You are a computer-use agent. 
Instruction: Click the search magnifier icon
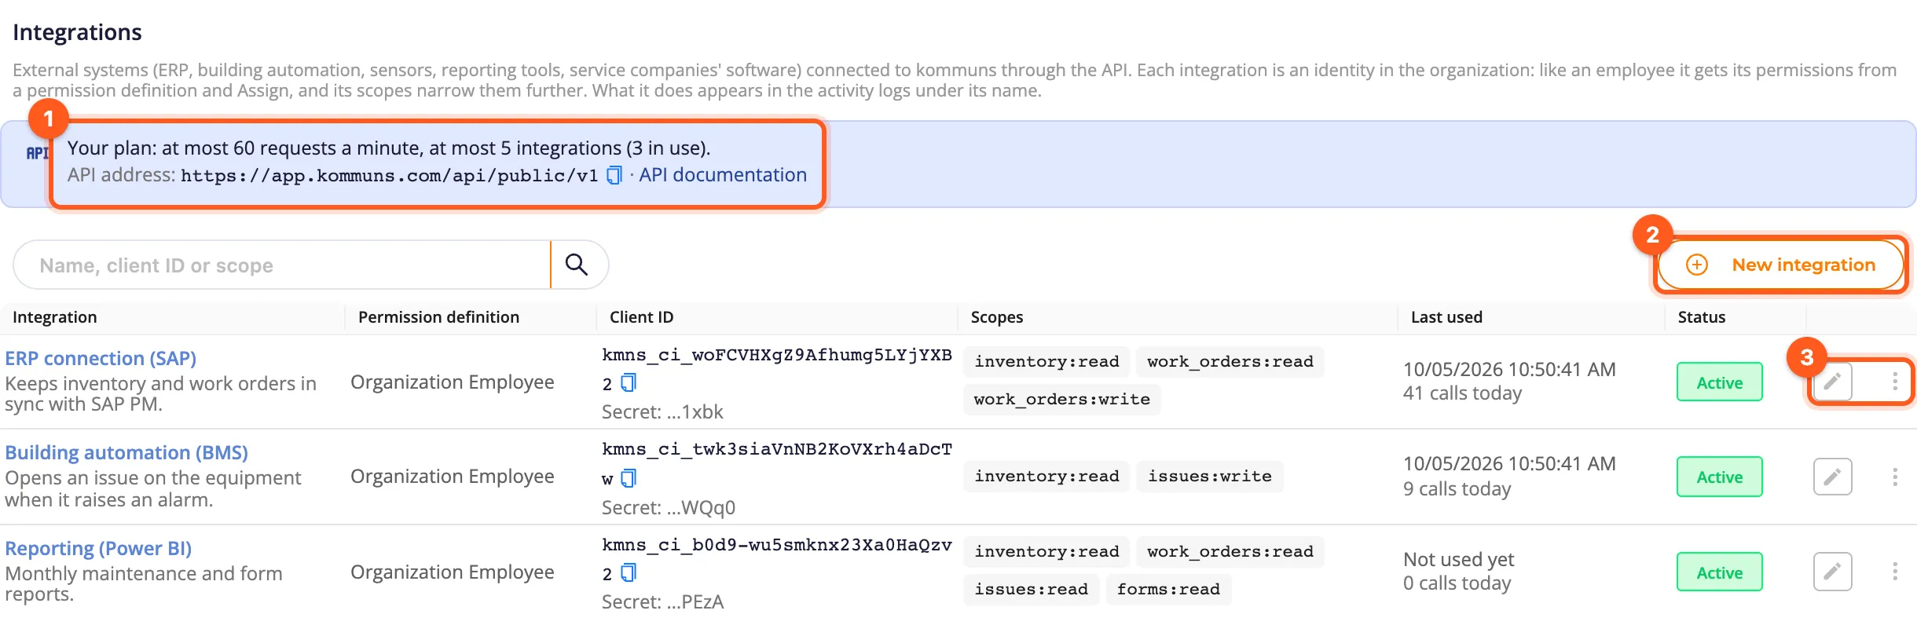click(x=577, y=265)
